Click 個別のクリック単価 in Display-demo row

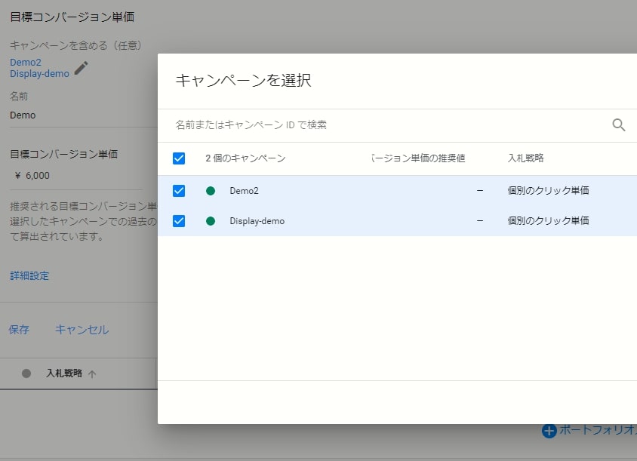tap(548, 220)
